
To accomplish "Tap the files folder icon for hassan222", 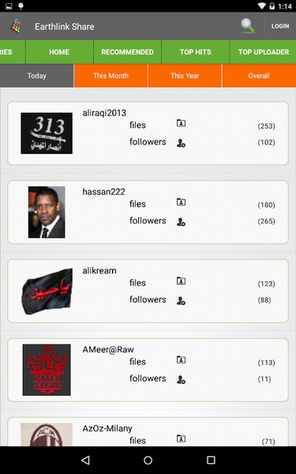I will tap(181, 202).
